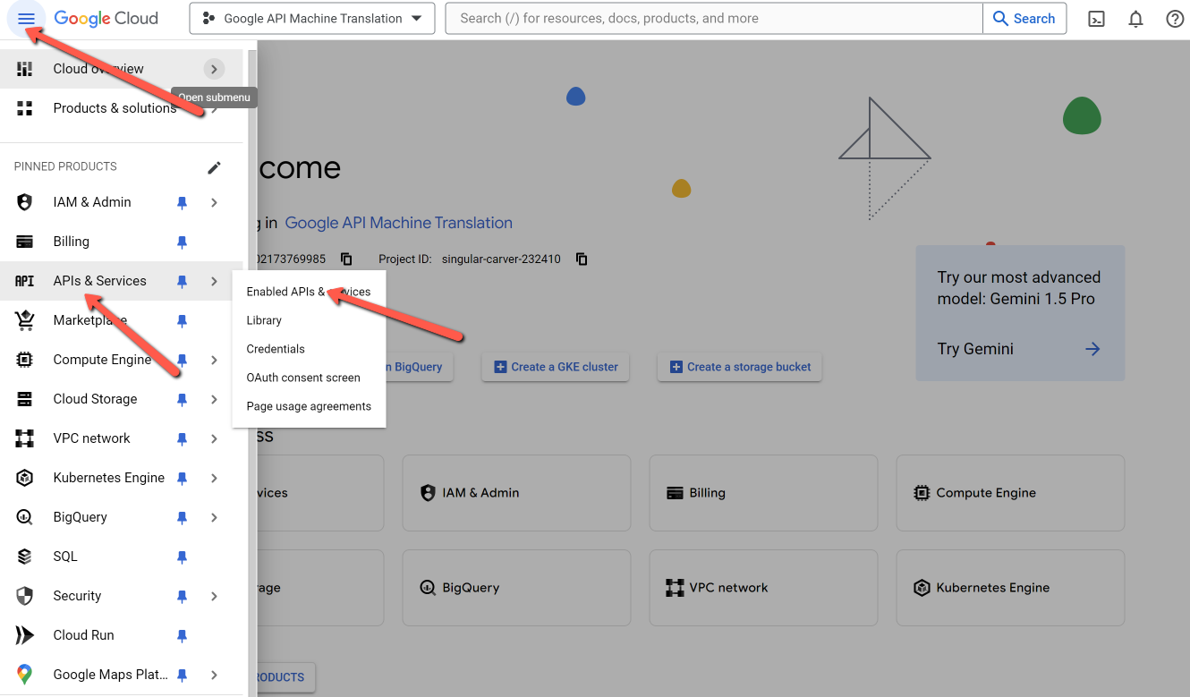
Task: Expand Security submenu chevron
Action: click(x=214, y=597)
